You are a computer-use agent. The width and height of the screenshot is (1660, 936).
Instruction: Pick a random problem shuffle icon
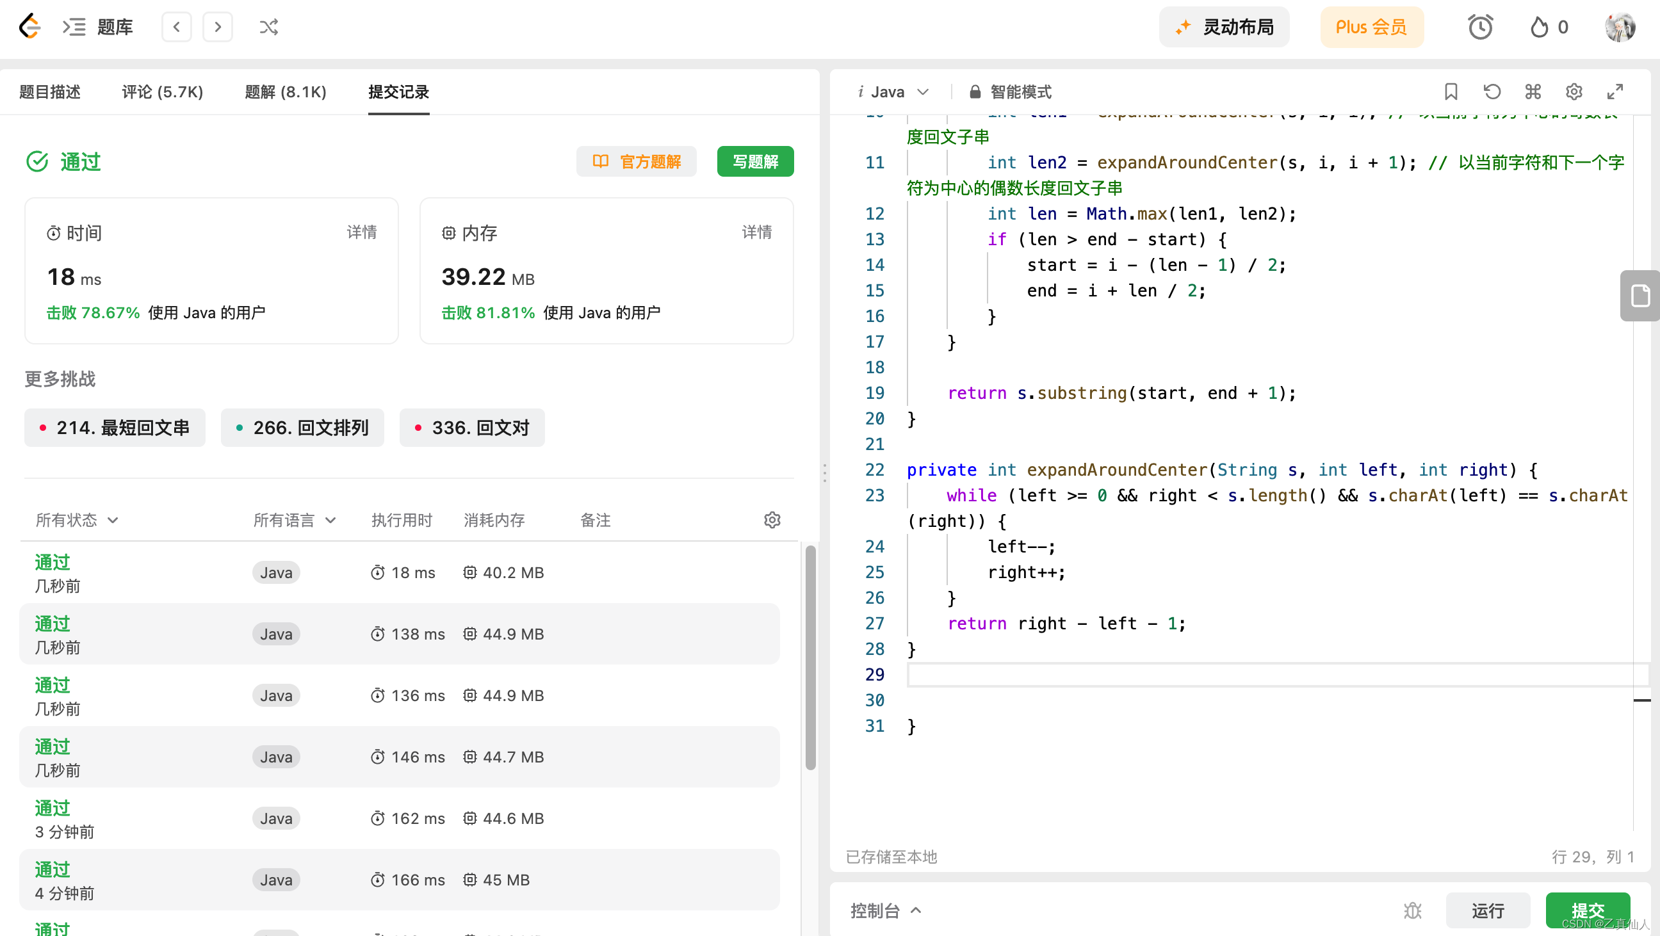[269, 27]
